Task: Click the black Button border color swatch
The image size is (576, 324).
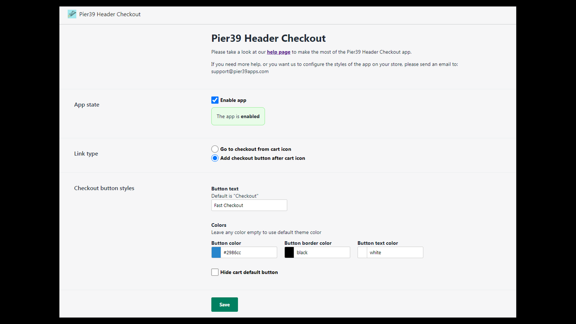Action: 289,252
